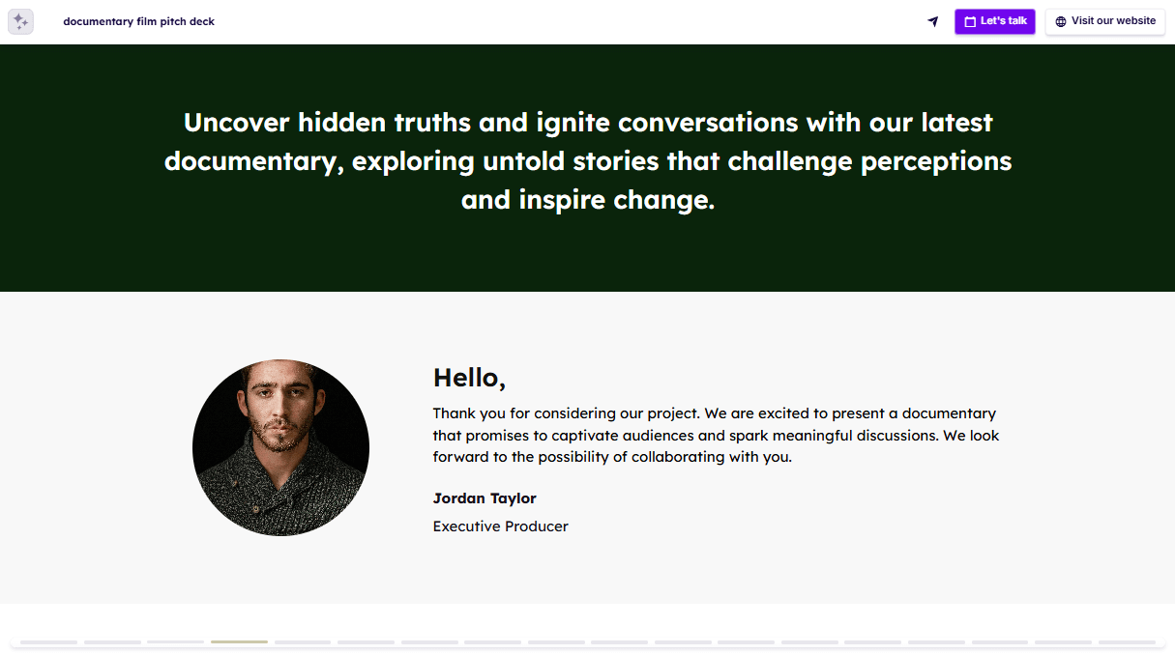This screenshot has width=1175, height=654.
Task: Jump to the first slide progress segment
Action: [48, 641]
